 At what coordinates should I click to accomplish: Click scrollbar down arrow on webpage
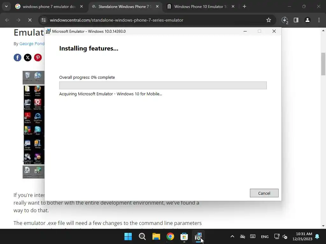[x=323, y=226]
